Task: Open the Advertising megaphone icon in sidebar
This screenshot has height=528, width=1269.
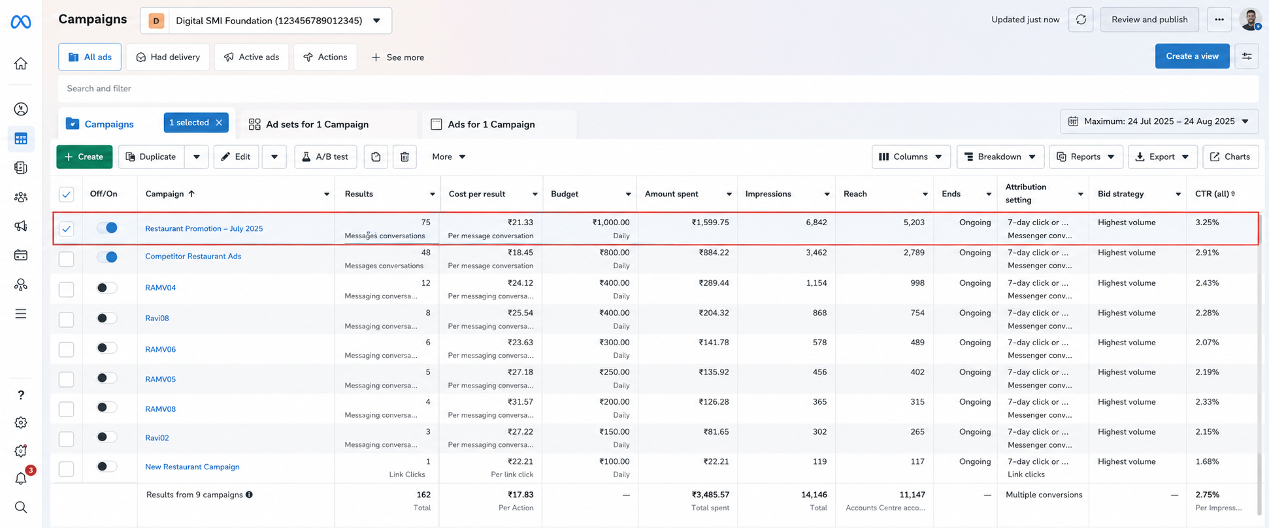Action: [x=21, y=226]
